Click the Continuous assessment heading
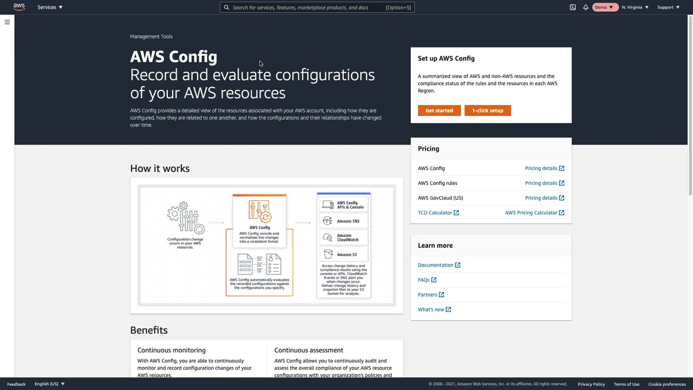 [309, 350]
